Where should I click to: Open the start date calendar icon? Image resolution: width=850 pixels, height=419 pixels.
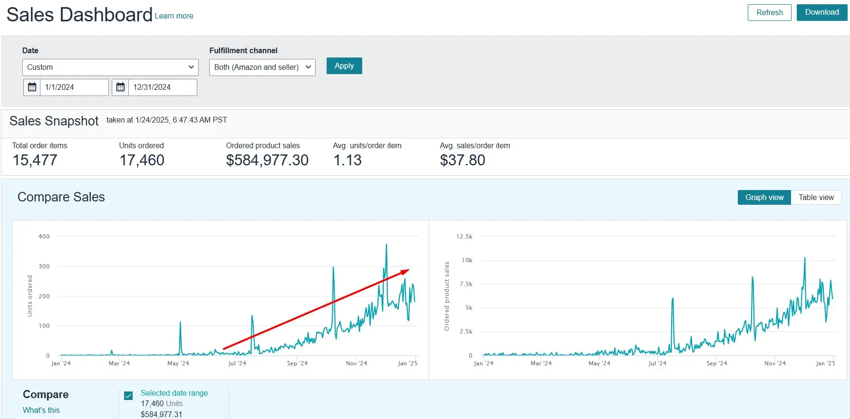tap(32, 87)
